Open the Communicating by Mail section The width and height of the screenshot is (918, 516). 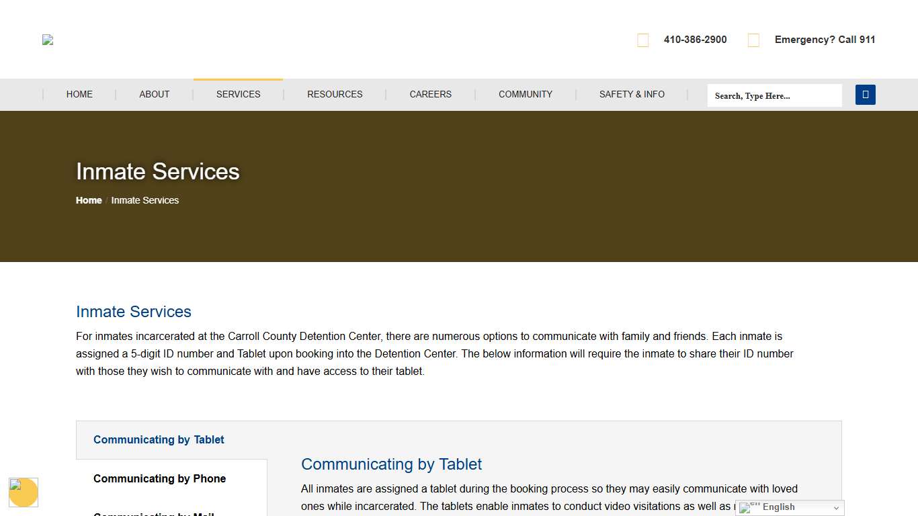tap(154, 513)
